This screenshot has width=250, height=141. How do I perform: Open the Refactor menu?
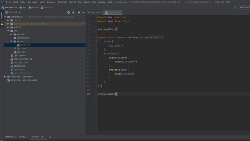(62, 2)
